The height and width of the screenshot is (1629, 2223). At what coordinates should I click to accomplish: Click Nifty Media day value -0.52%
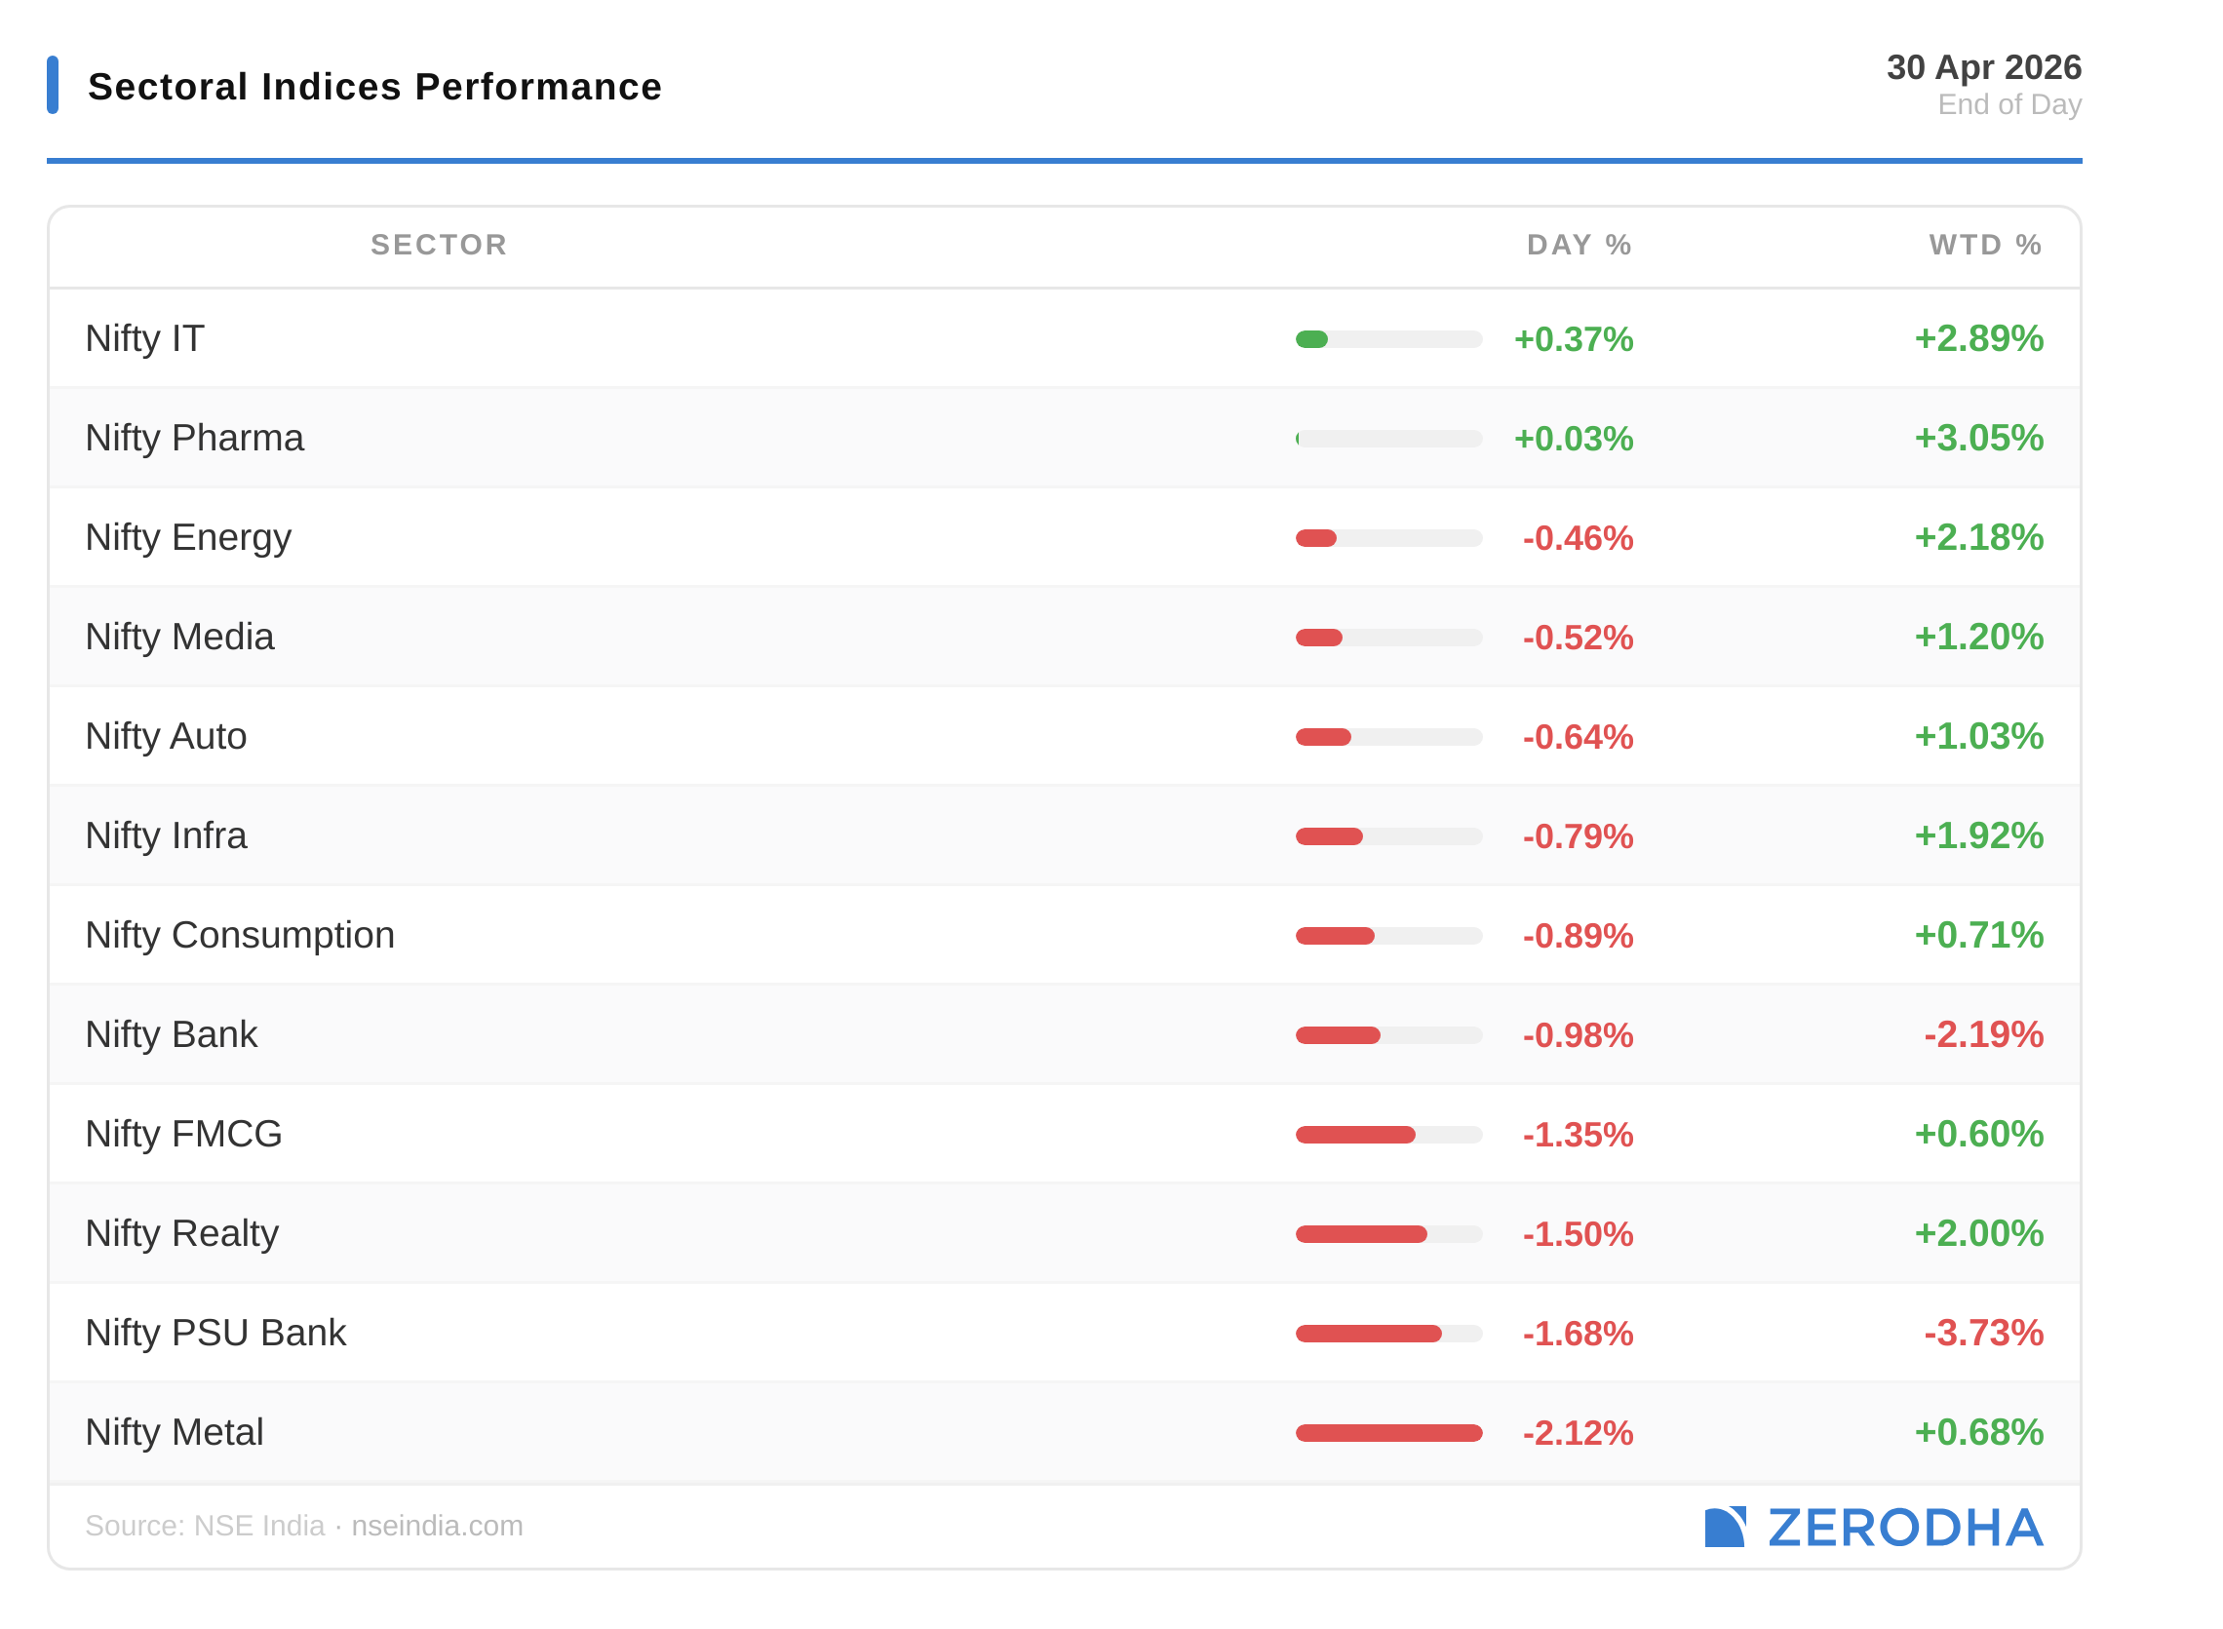(1578, 638)
